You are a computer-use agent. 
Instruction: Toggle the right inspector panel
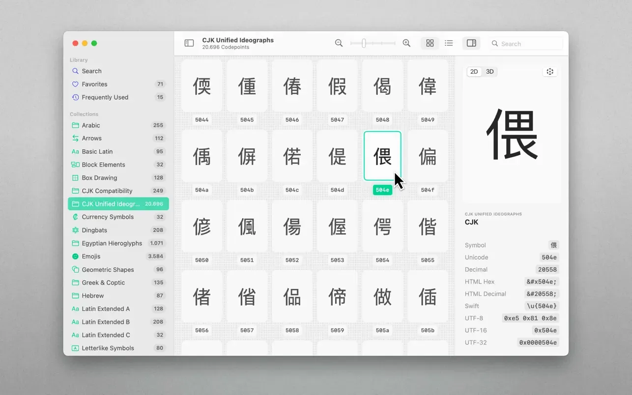pos(471,43)
